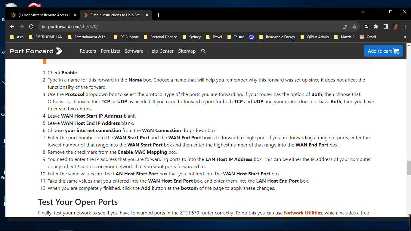Screen dimensions: 411x231
Task: Open the Renewable Energy bookmarks folder
Action: [277, 37]
